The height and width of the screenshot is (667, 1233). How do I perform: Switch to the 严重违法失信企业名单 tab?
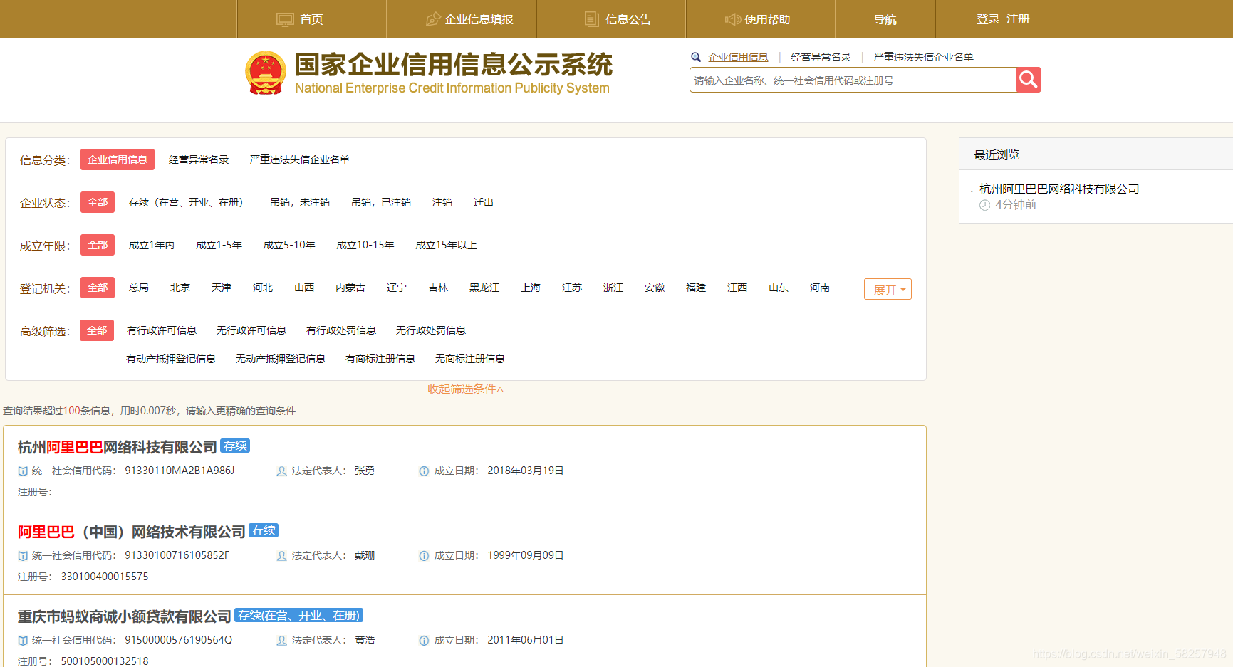(923, 57)
